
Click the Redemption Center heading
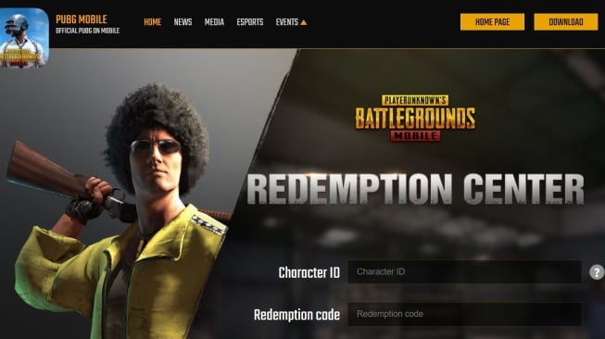click(x=415, y=189)
